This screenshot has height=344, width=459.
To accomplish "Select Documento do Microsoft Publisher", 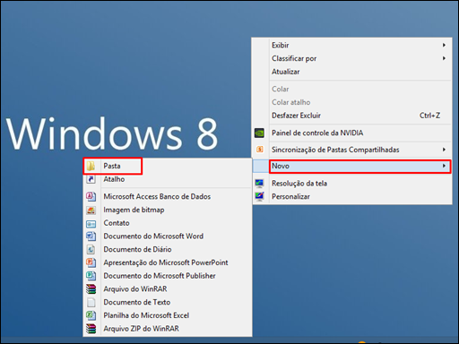I will point(168,276).
